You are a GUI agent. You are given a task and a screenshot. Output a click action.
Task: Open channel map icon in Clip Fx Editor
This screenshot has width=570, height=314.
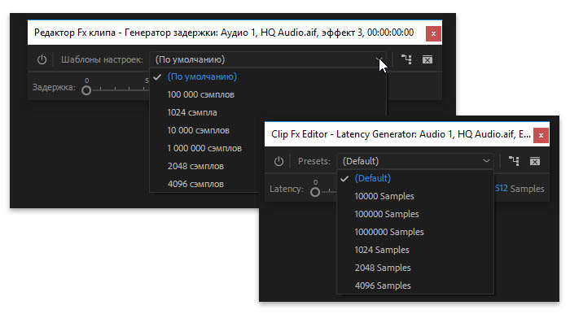click(x=514, y=161)
